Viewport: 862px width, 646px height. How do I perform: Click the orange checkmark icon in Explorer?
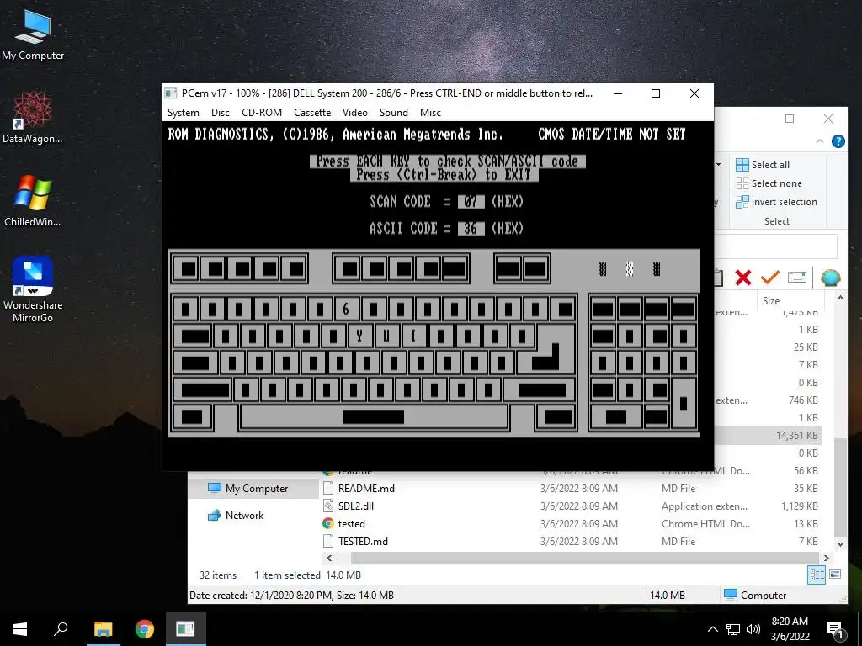point(769,278)
